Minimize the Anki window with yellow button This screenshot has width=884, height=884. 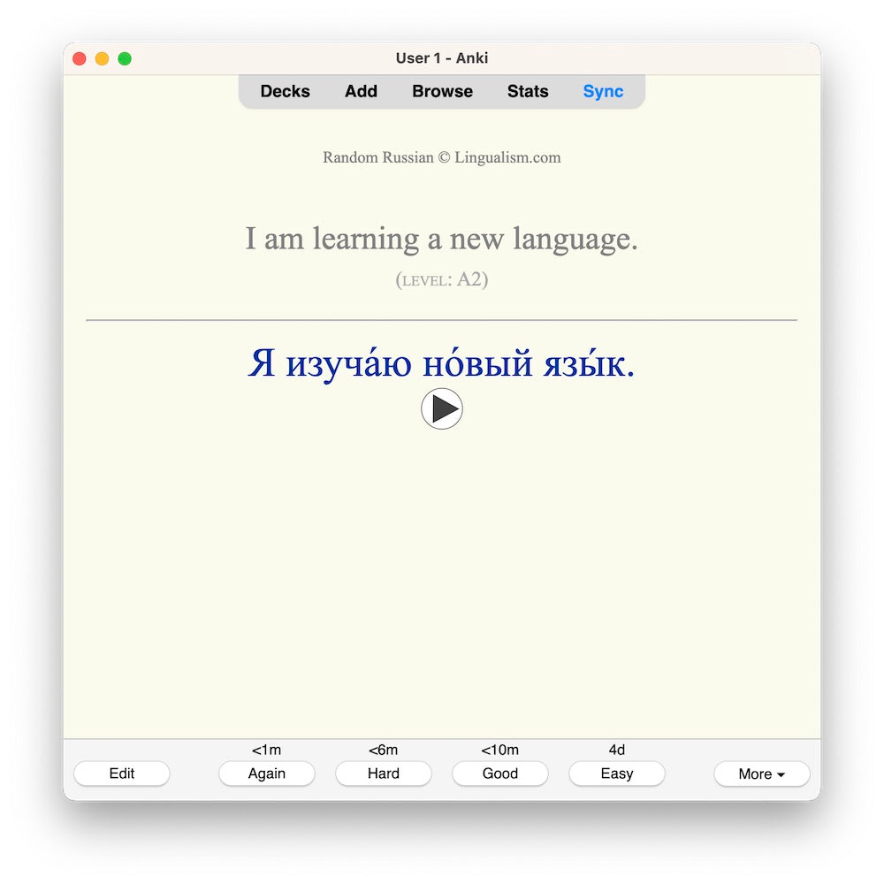pyautogui.click(x=102, y=58)
